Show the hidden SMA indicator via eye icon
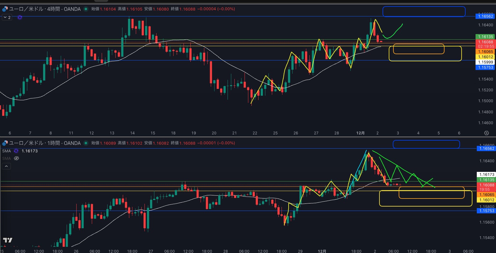 coord(16,158)
